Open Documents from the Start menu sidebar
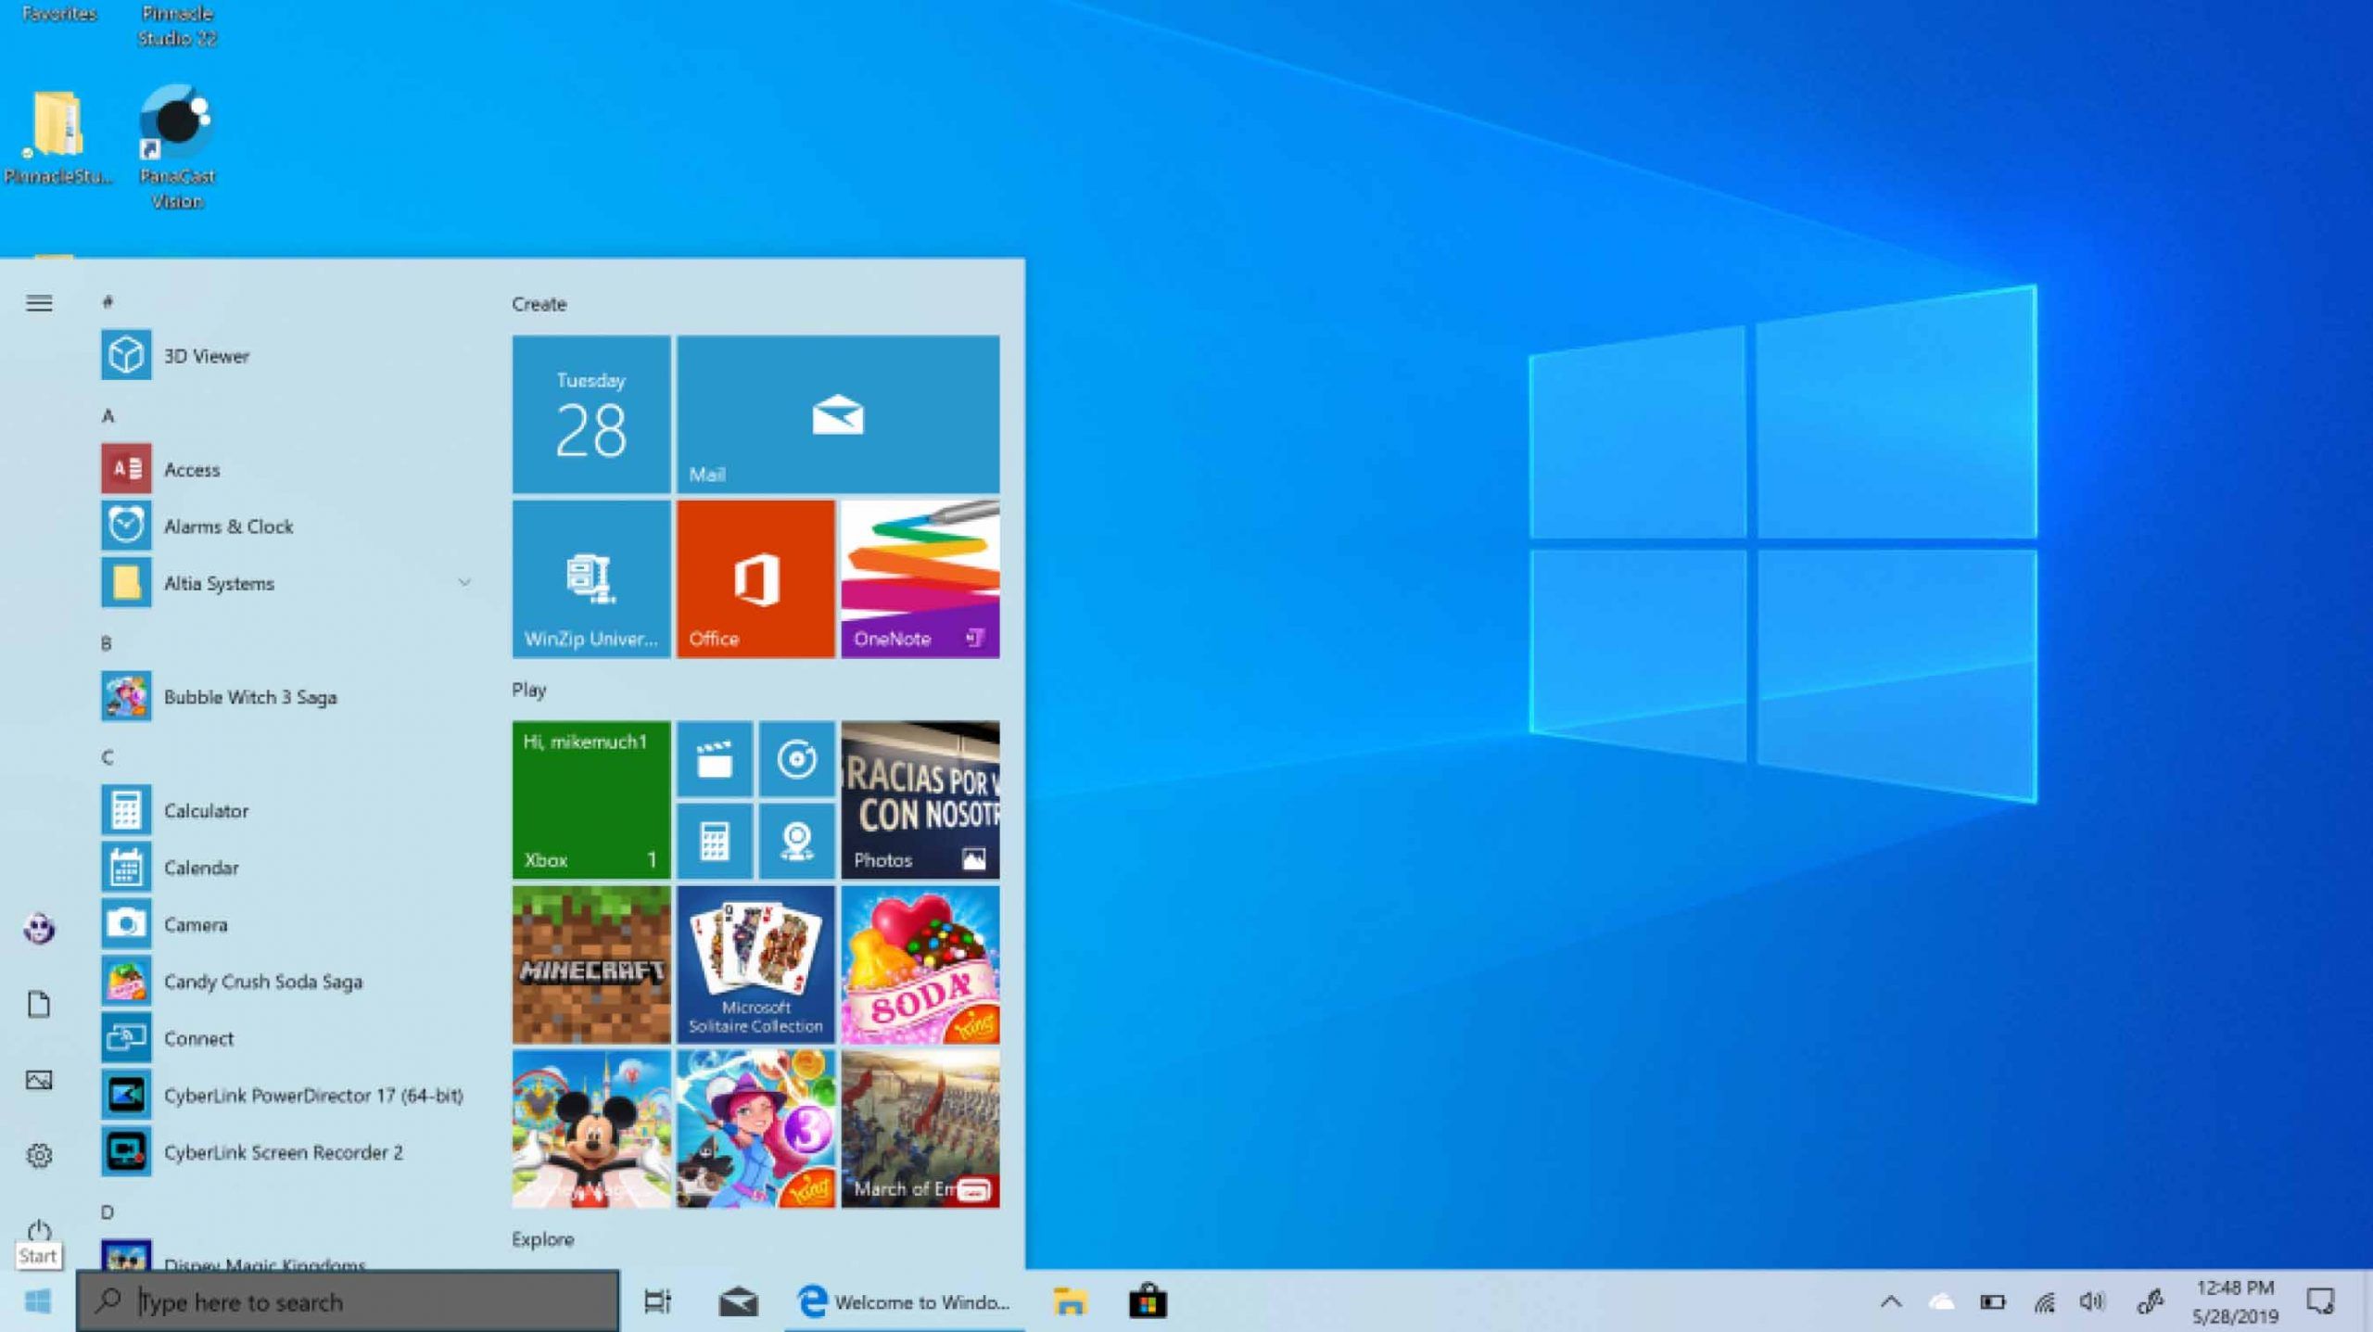The image size is (2373, 1332). (39, 1004)
